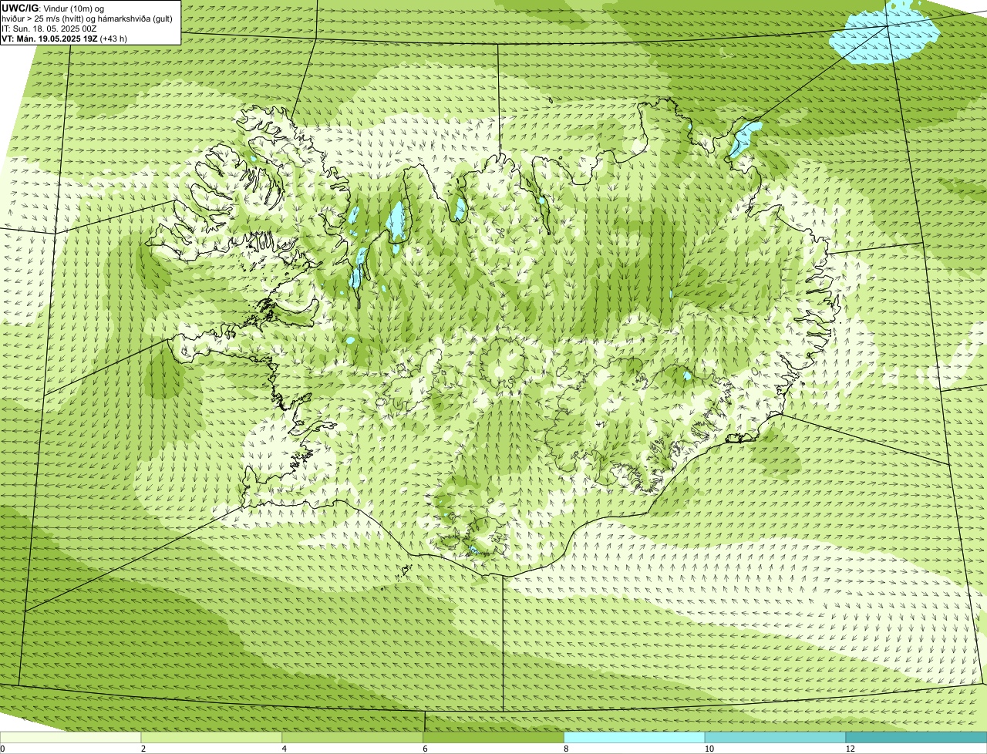Select the palest 0–2 color scale segment

pyautogui.click(x=70, y=737)
